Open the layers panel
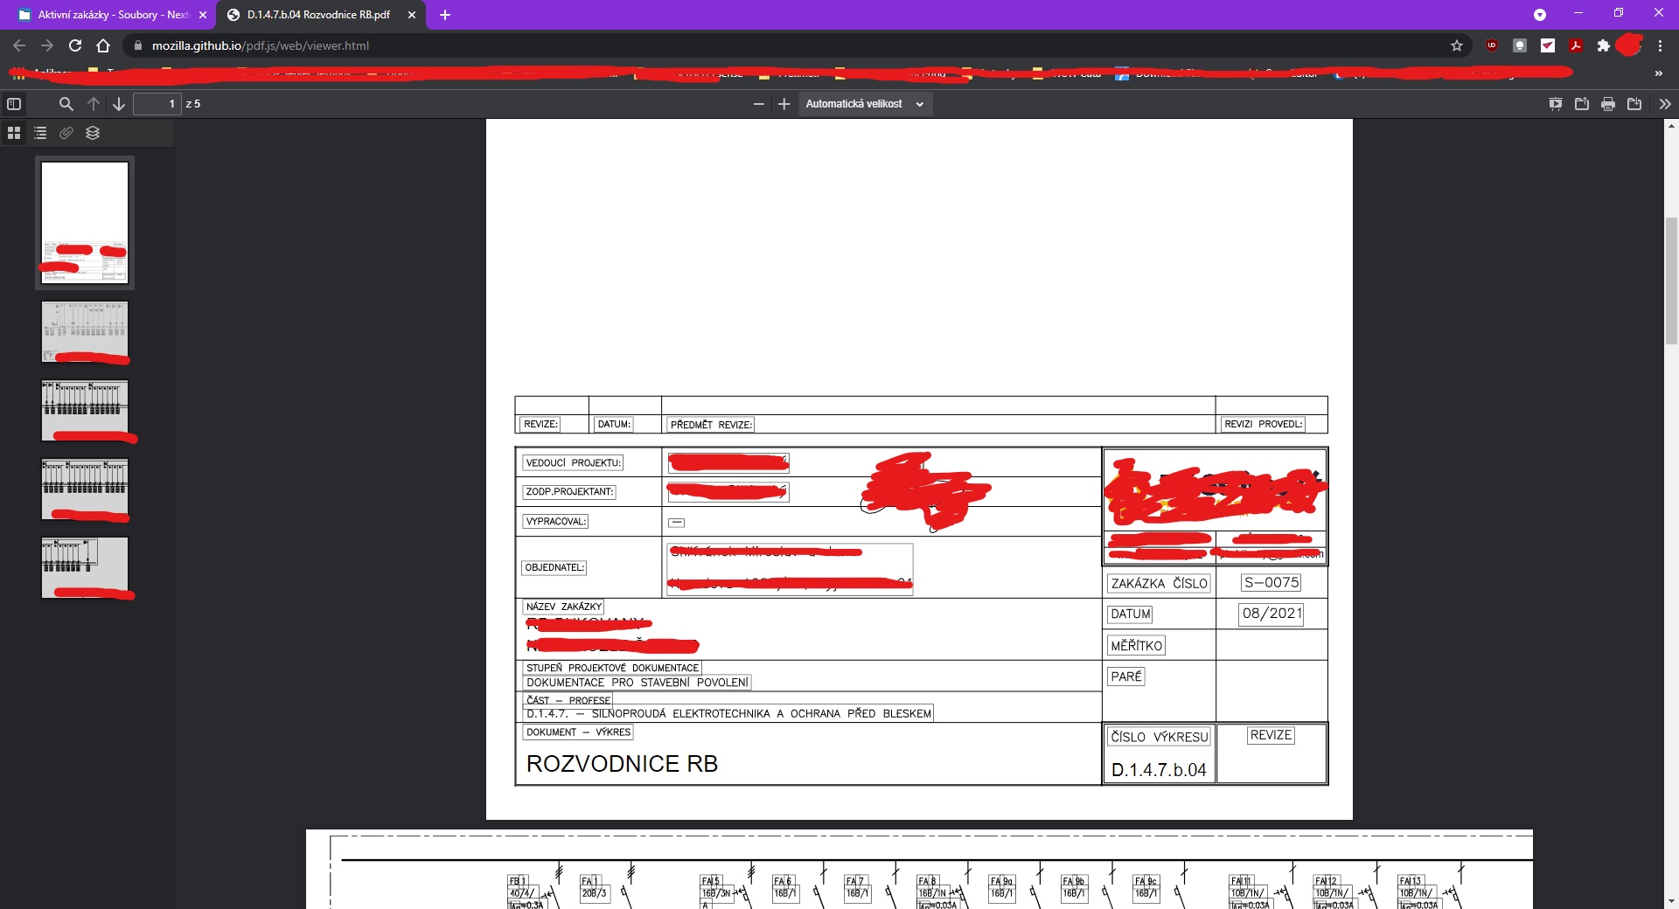This screenshot has width=1679, height=909. tap(93, 133)
